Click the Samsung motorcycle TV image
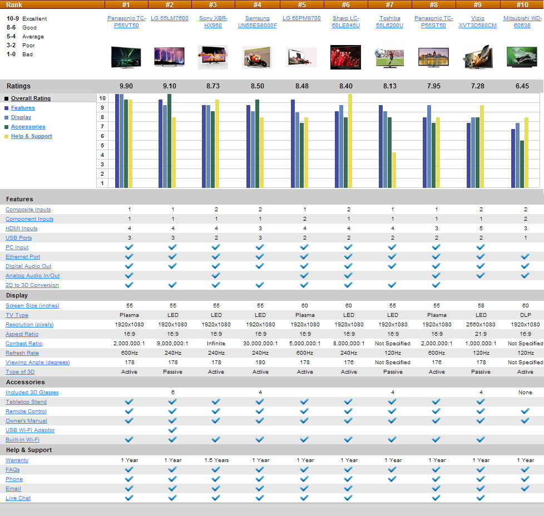Viewport: 544px width, 516px height. click(257, 57)
